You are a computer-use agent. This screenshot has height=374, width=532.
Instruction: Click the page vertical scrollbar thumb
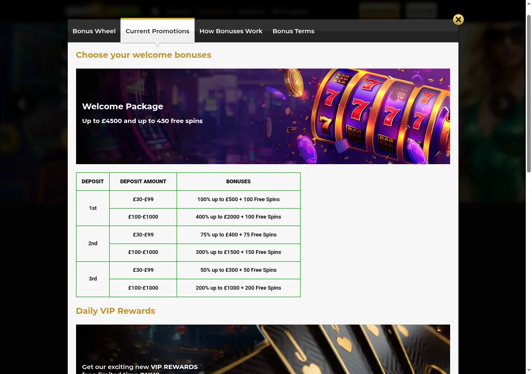pyautogui.click(x=529, y=93)
